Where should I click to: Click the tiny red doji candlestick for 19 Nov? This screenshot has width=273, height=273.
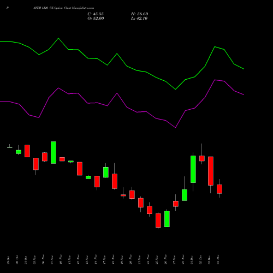coord(123,195)
